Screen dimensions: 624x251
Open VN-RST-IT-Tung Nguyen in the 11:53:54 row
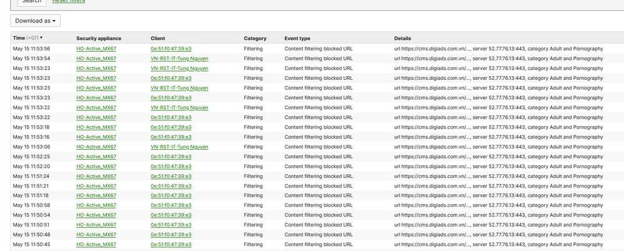[179, 58]
